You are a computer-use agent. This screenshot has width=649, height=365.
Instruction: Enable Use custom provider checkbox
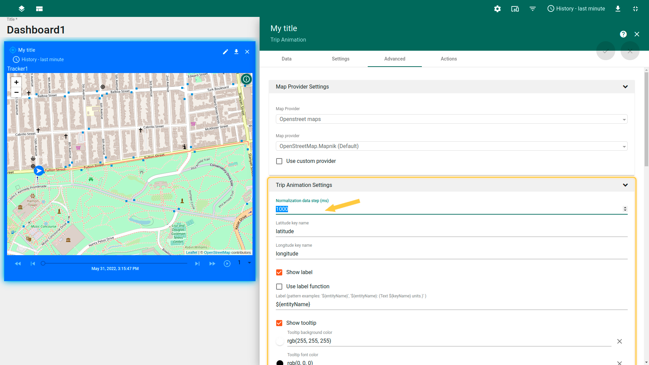[x=279, y=161]
